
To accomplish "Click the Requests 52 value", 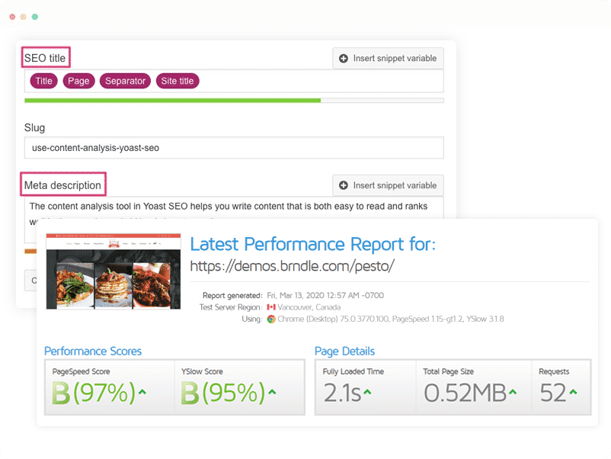I will pos(553,393).
